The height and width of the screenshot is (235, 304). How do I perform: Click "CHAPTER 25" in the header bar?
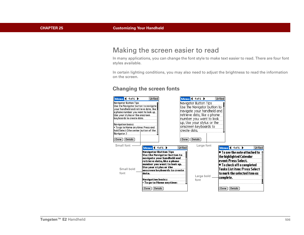[x=52, y=28]
